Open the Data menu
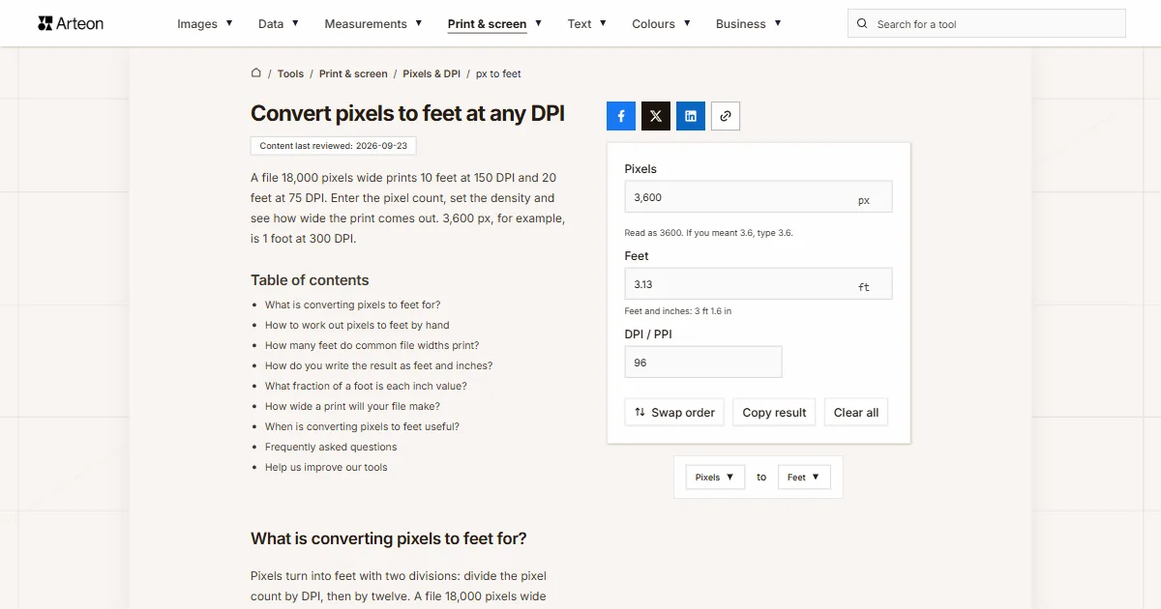 (279, 24)
